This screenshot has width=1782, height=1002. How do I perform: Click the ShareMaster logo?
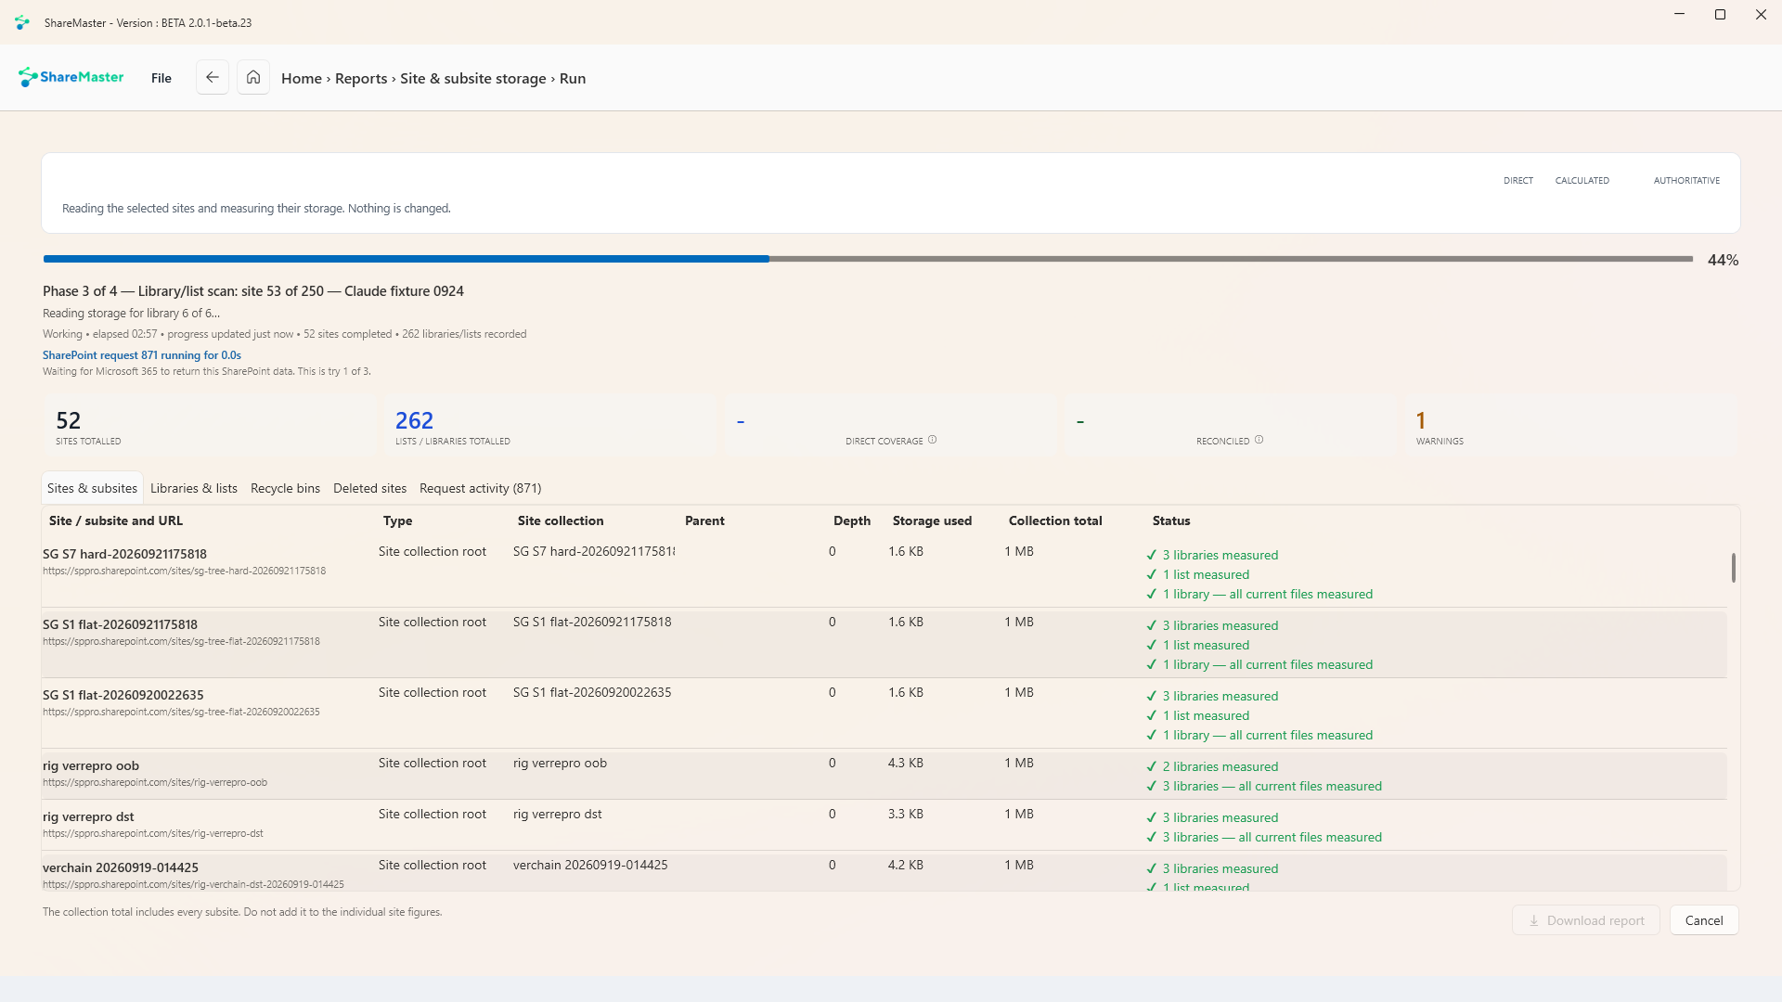click(71, 77)
